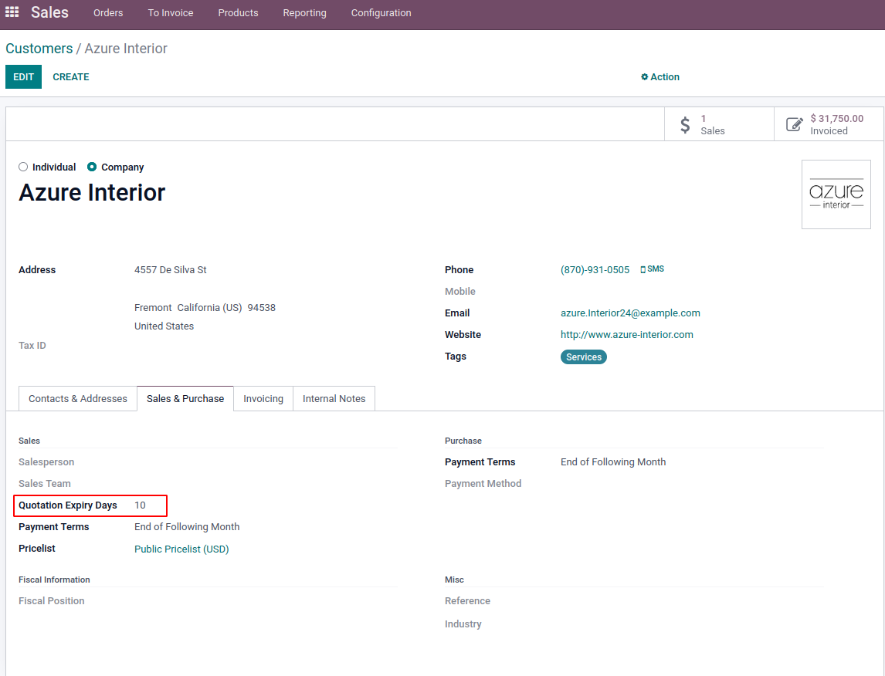Click the Industry field label
Viewport: 885px width, 676px height.
coord(463,624)
